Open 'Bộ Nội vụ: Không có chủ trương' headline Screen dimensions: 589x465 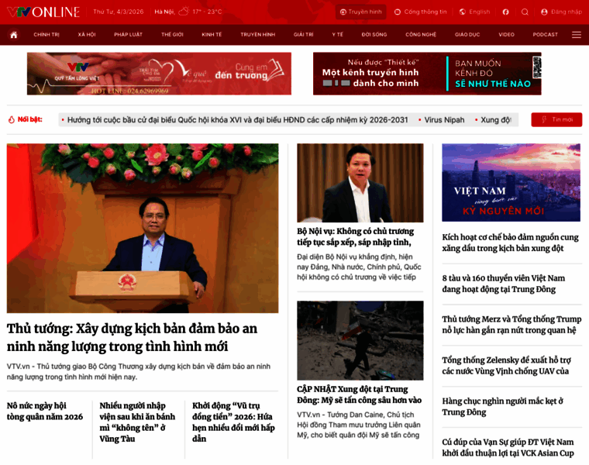(356, 236)
